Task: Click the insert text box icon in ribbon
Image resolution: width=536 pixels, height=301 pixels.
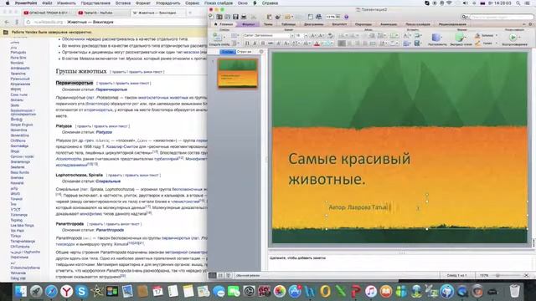Action: click(406, 35)
